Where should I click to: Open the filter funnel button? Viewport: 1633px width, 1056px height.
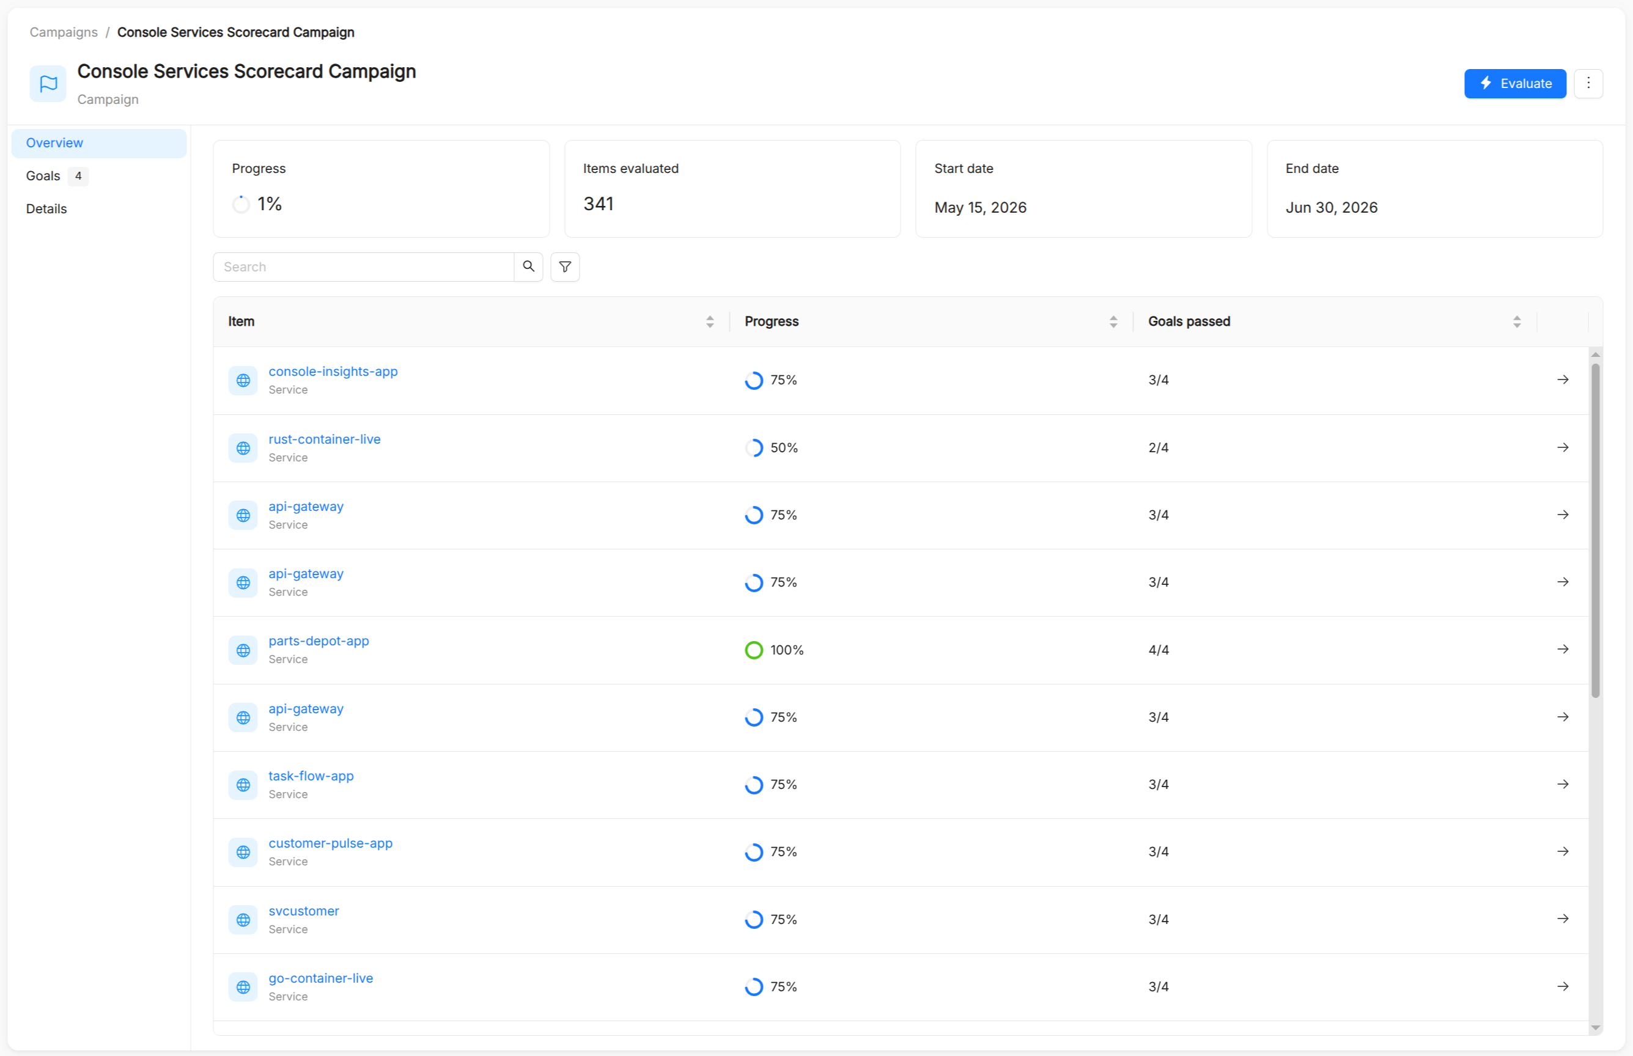[565, 266]
